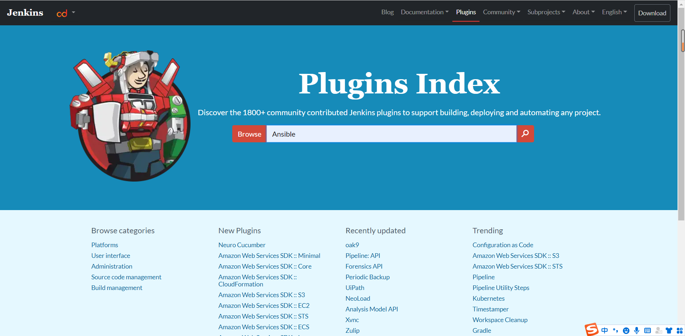Image resolution: width=685 pixels, height=336 pixels.
Task: Open Amazon Web Services SDK :: ECS
Action: tap(264, 327)
